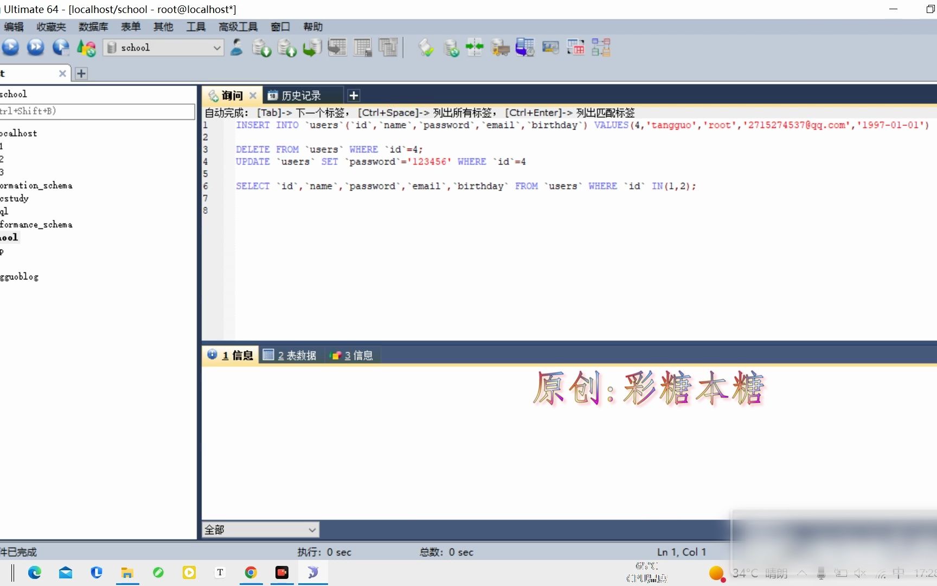Open the 收藏夹 menu
The width and height of the screenshot is (937, 586).
point(51,27)
